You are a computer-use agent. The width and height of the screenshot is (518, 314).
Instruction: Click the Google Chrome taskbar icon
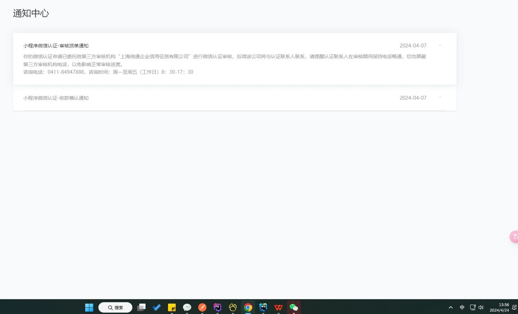[248, 307]
